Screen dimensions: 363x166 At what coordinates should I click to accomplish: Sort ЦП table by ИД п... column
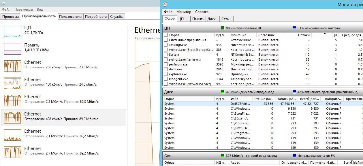tap(222, 35)
